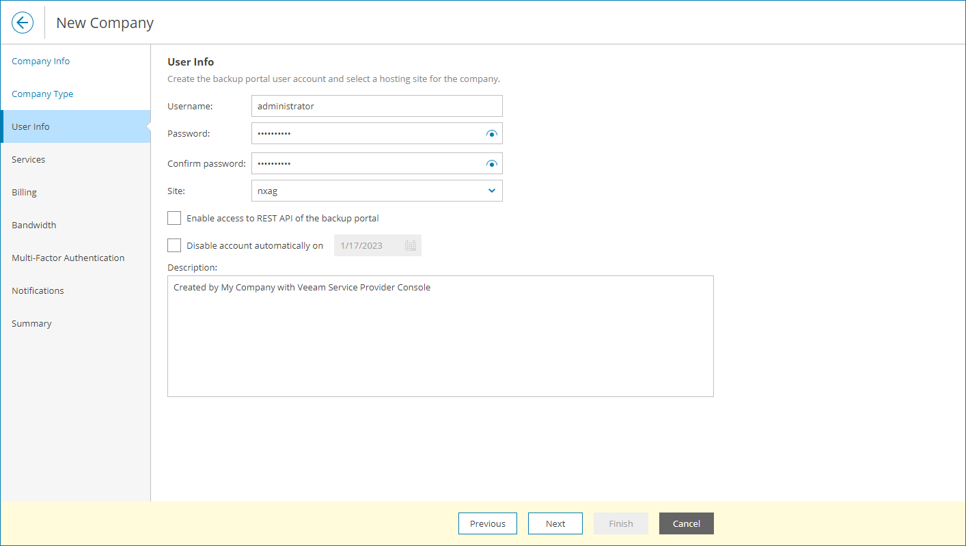
Task: Go to the Company Info step
Action: tap(40, 61)
